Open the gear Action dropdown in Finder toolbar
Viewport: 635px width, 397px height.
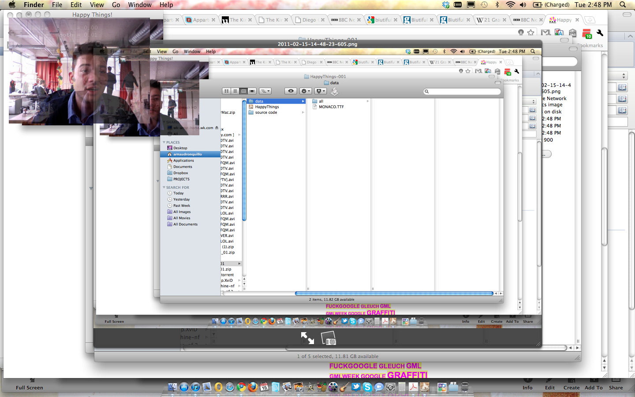(306, 91)
